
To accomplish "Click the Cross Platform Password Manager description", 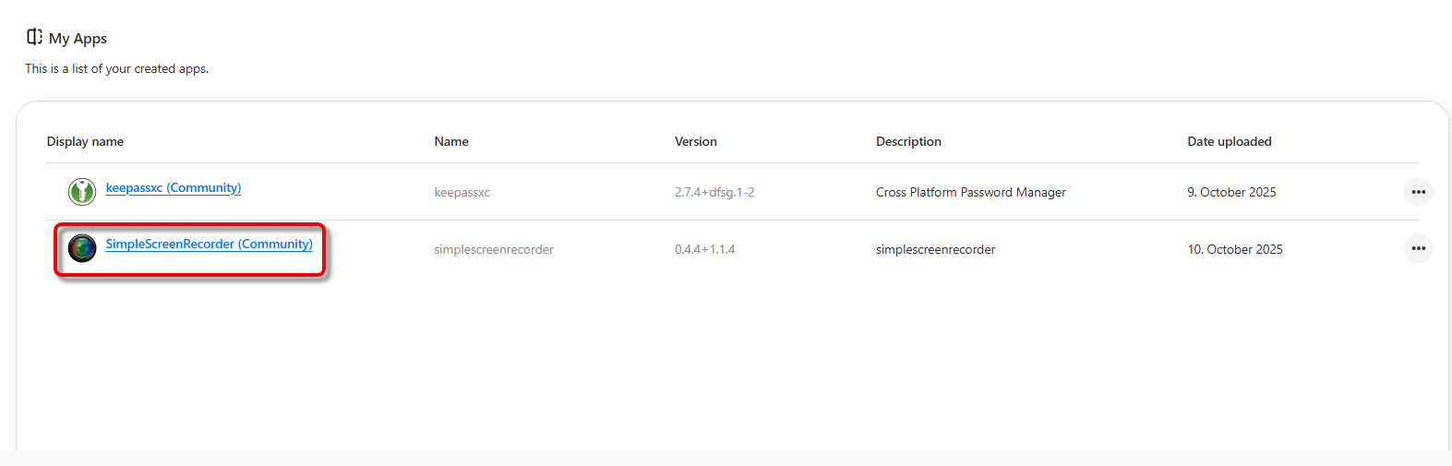I will [x=970, y=193].
